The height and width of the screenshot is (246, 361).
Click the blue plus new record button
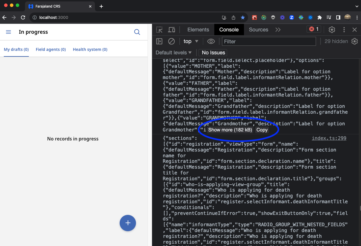pos(128,223)
